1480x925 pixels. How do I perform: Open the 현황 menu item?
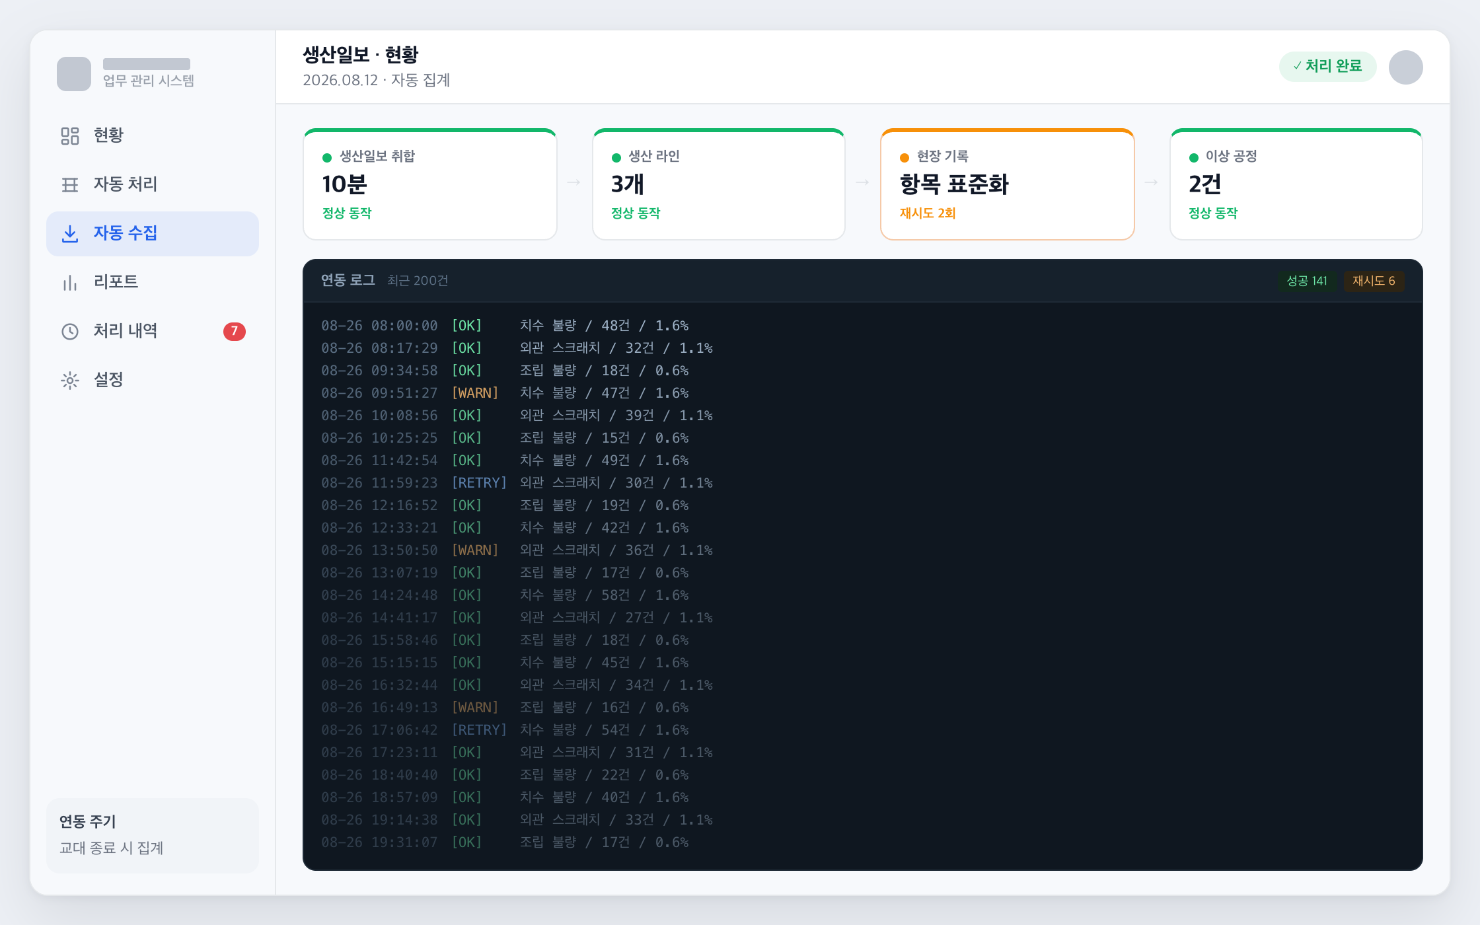click(153, 135)
